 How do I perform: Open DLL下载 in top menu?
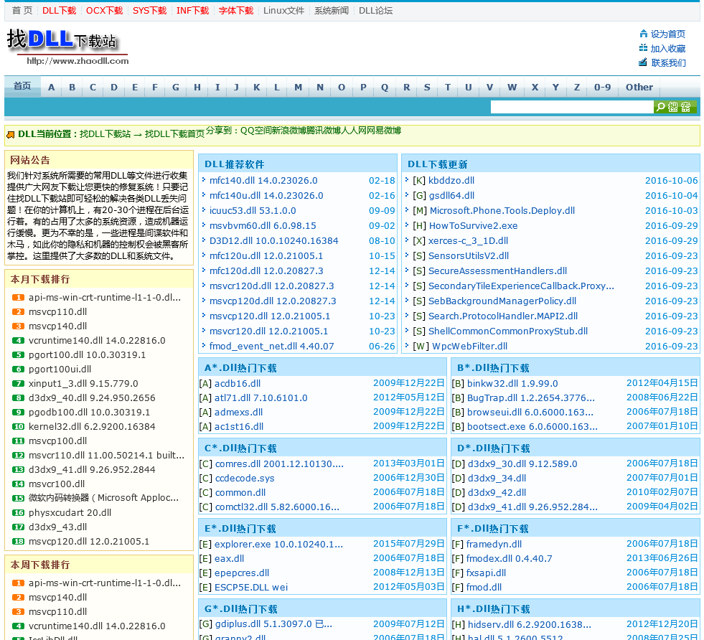coord(60,10)
